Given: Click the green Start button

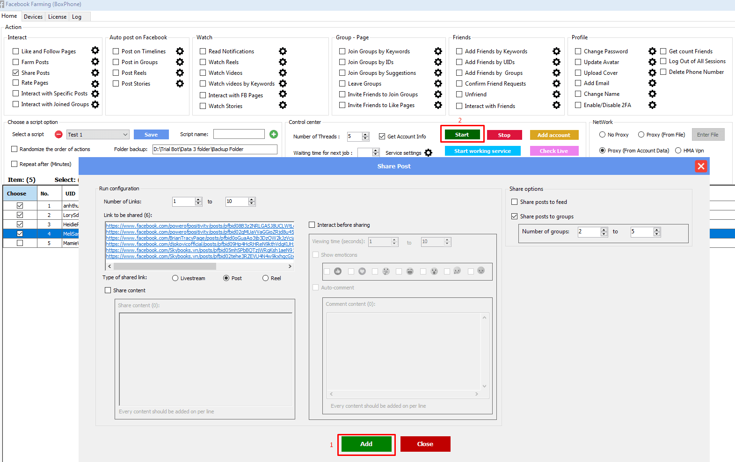Looking at the screenshot, I should click(462, 134).
